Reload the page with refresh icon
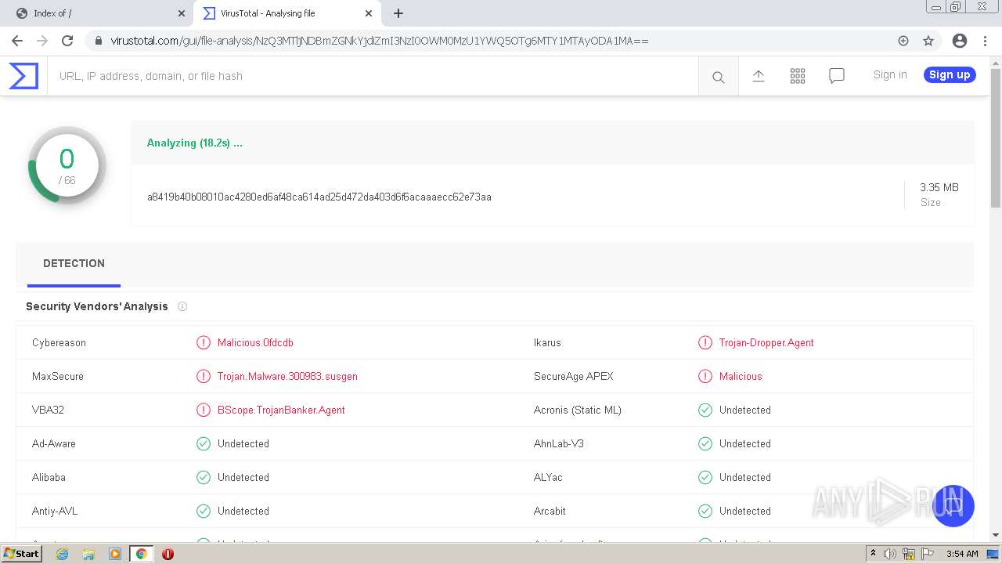1002x564 pixels. [x=67, y=41]
